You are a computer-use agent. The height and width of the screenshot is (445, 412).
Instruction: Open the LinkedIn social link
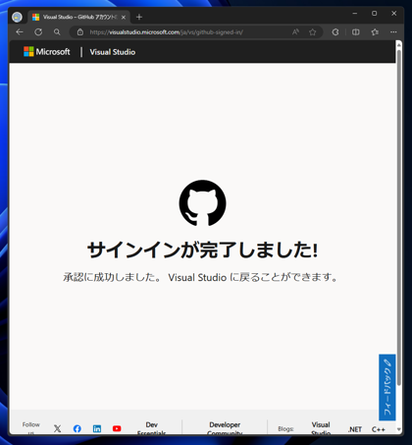coord(97,428)
